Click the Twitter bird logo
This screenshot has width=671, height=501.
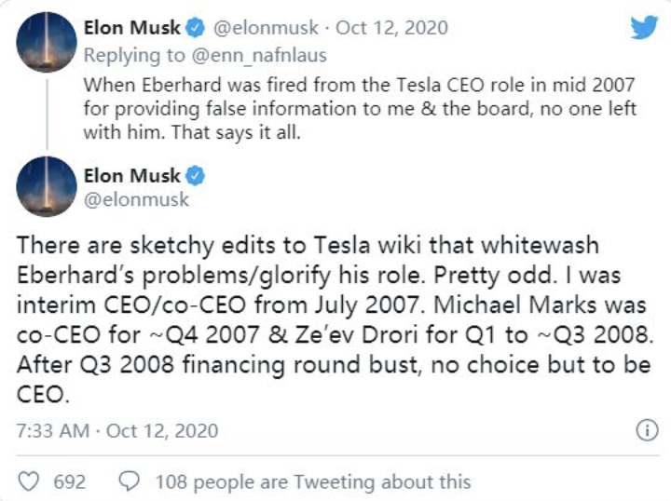point(644,28)
